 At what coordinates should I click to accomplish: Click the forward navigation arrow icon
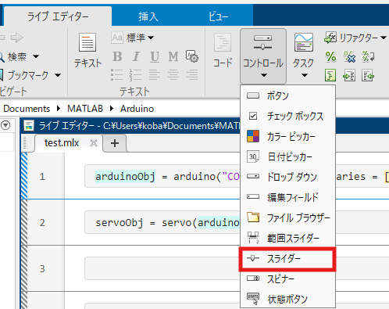click(17, 38)
